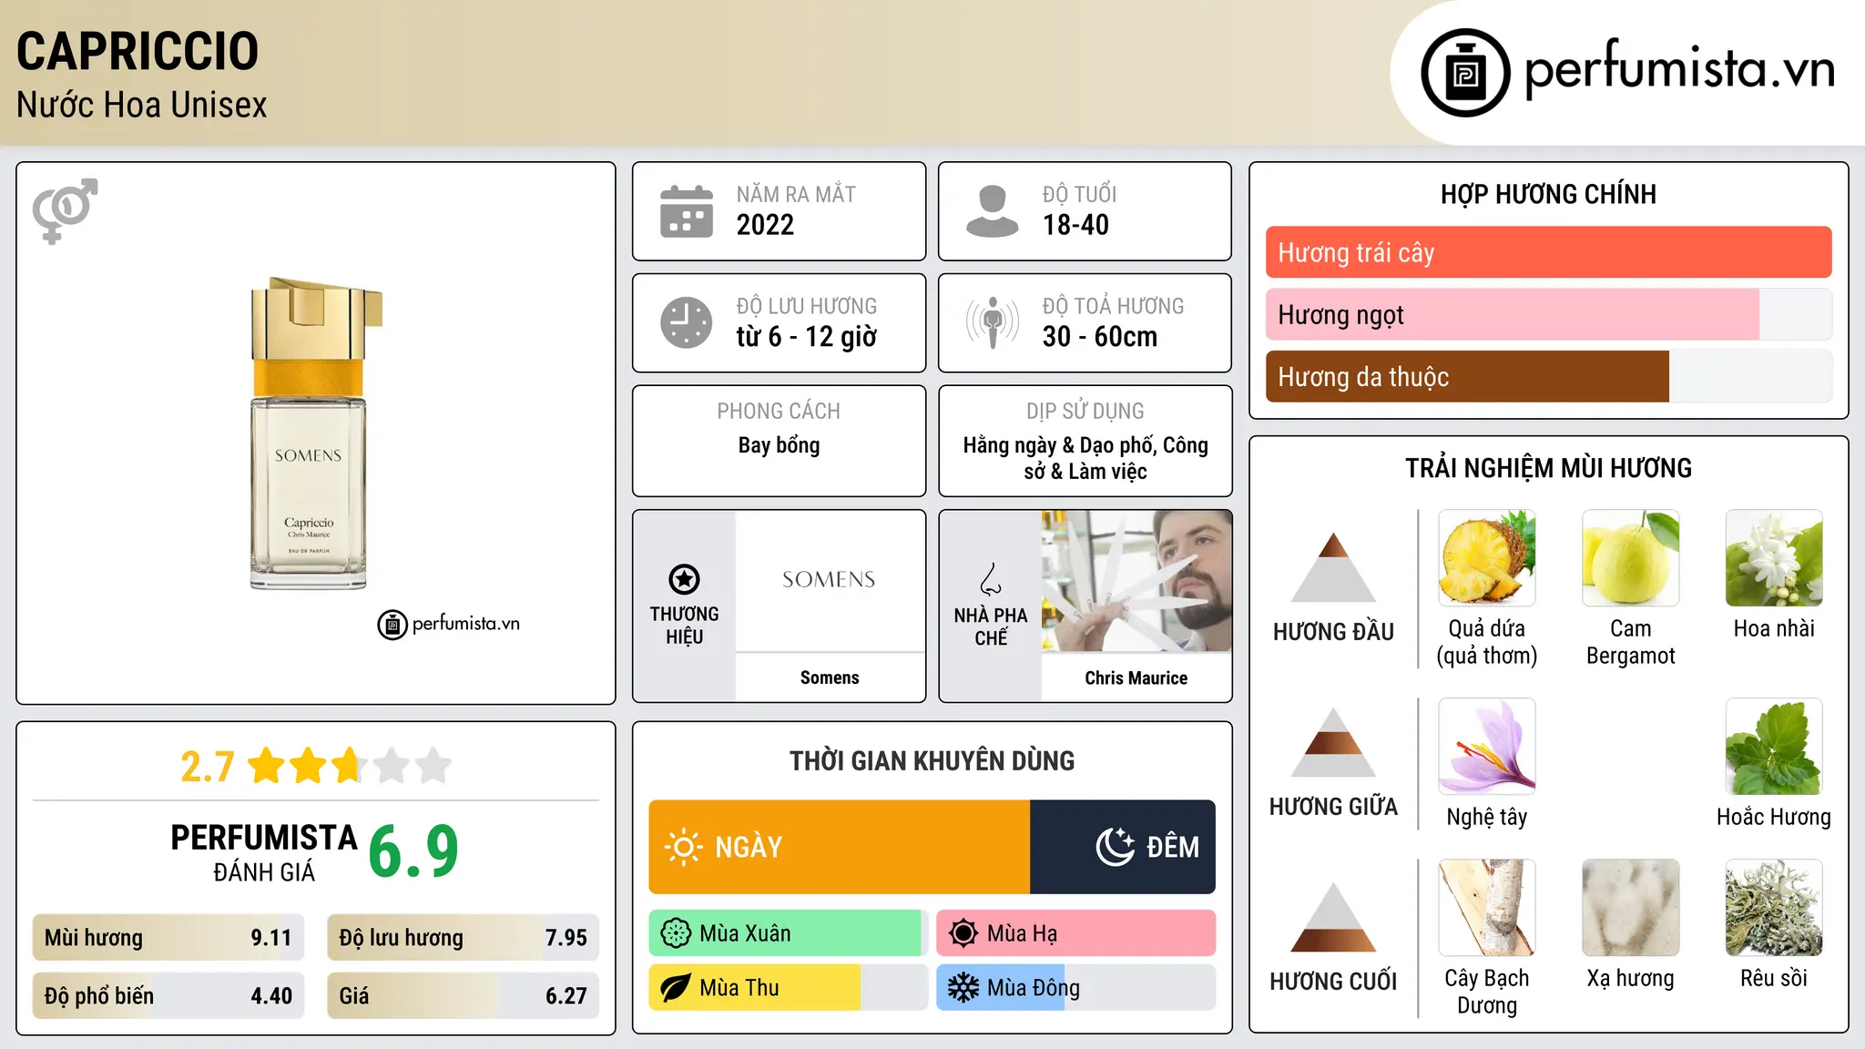Click the 2.7 star rating number
This screenshot has width=1865, height=1049.
click(x=208, y=767)
